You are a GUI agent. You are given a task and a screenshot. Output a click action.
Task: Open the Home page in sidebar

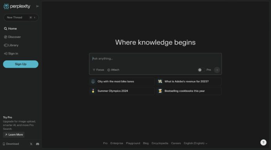[11, 29]
